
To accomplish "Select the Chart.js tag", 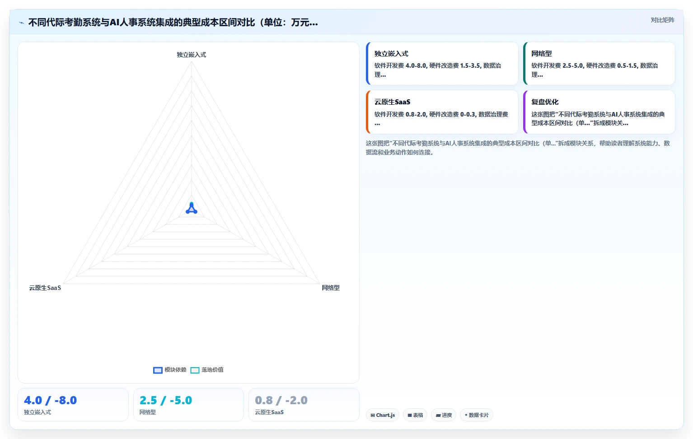I will coord(383,415).
